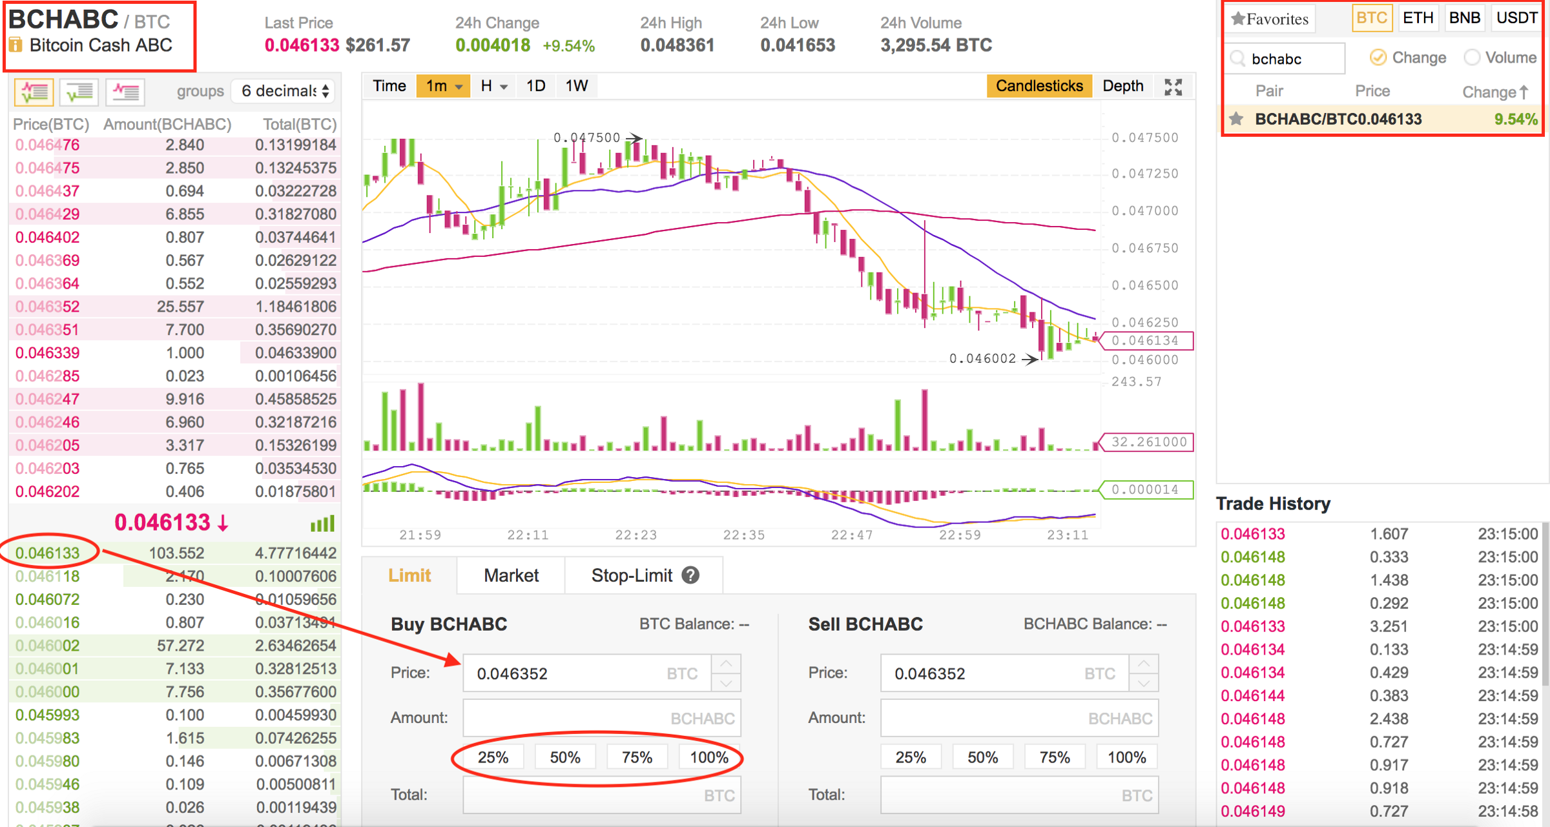
Task: Select the Volume radio option
Action: point(1472,57)
